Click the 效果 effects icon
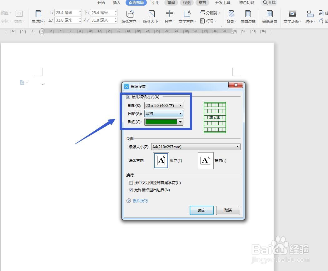 click(19, 14)
